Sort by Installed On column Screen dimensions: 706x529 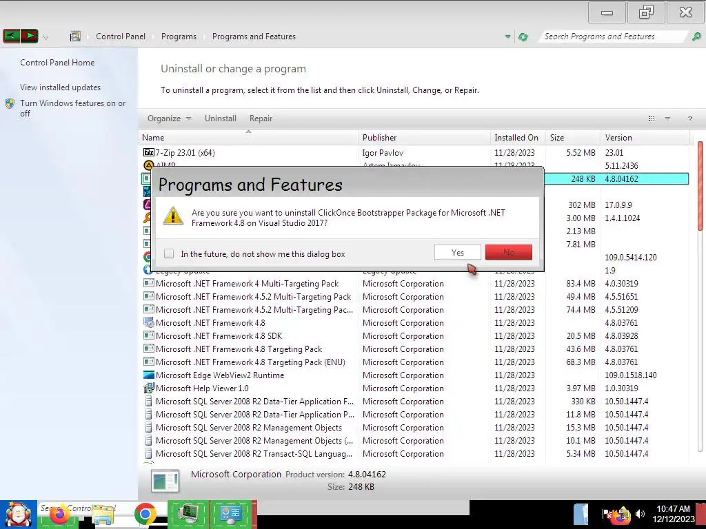(518, 138)
